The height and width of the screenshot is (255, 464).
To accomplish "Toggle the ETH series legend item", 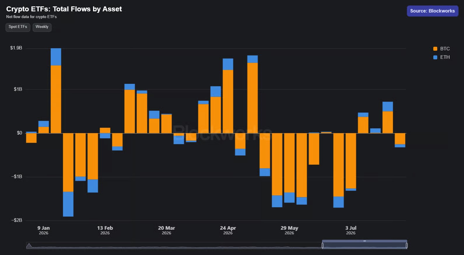I will pyautogui.click(x=442, y=57).
